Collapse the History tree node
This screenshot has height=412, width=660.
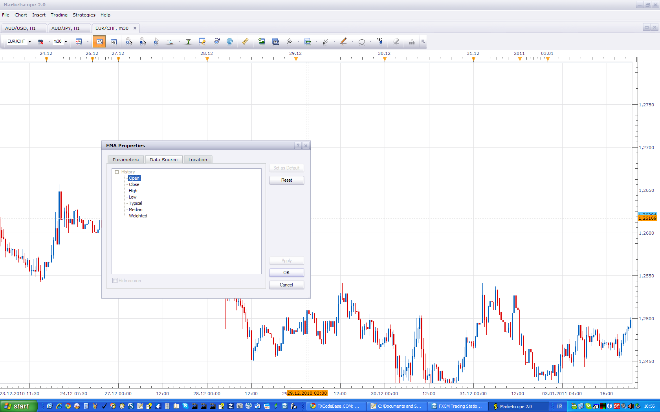click(x=117, y=172)
